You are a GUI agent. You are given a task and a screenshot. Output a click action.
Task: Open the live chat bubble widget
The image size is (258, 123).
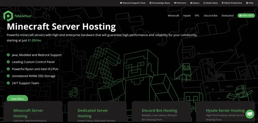point(250,114)
